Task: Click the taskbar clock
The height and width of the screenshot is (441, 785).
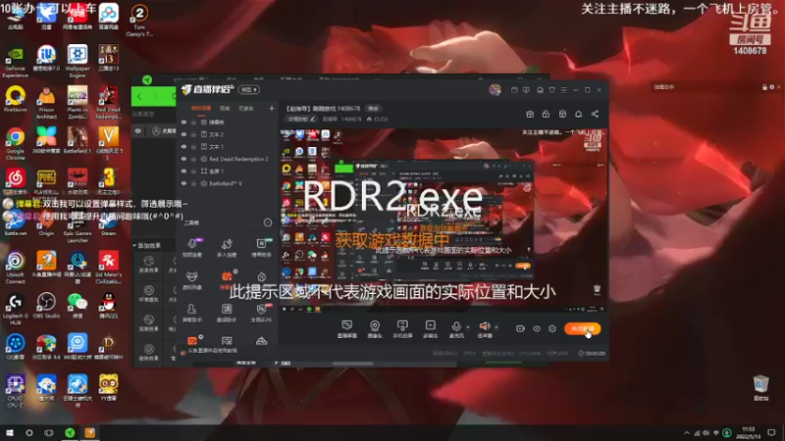Action: [748, 433]
